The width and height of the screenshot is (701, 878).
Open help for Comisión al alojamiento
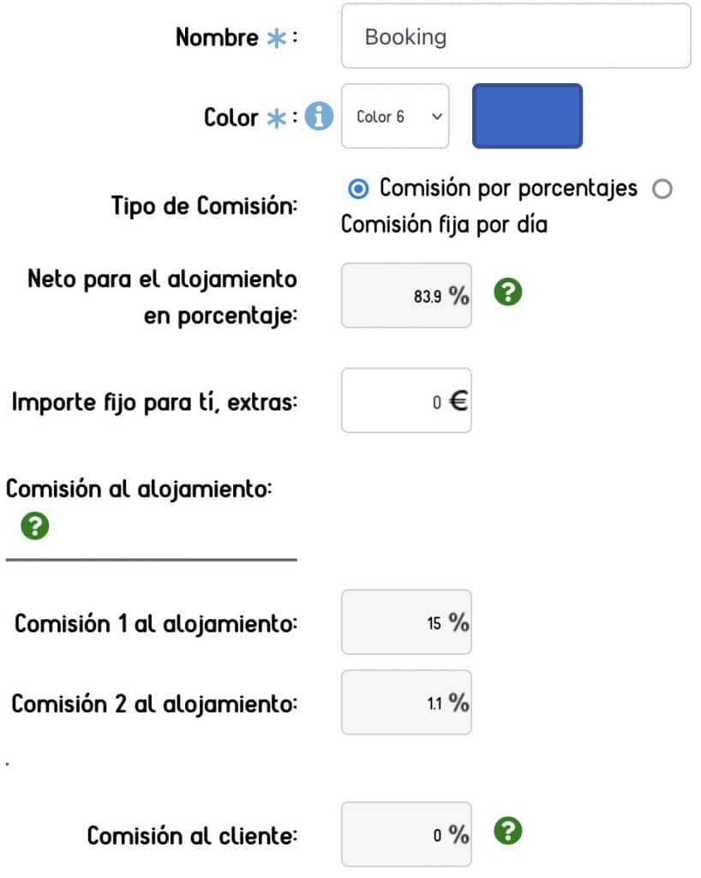click(x=33, y=526)
